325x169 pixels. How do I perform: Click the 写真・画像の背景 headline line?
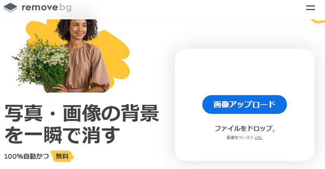[82, 113]
